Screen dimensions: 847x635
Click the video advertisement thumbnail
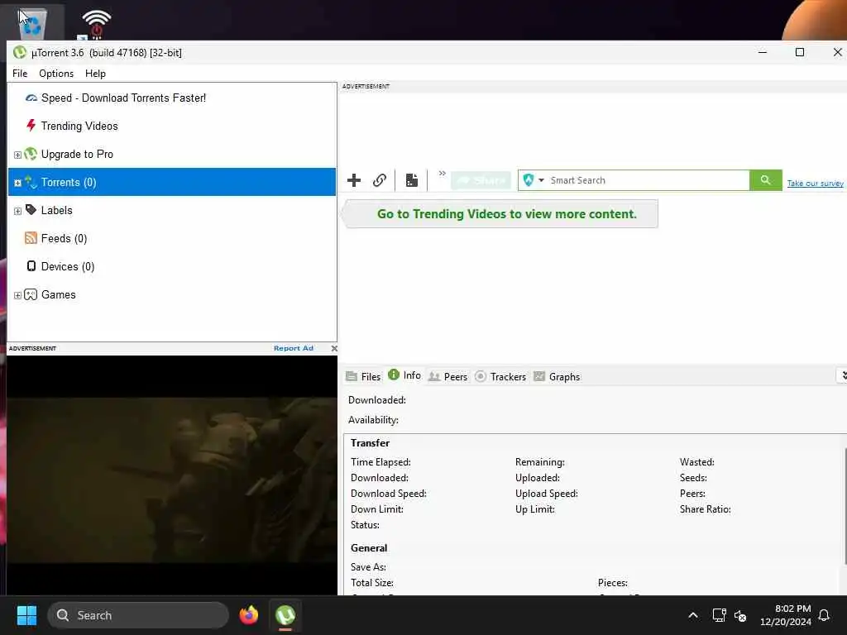pyautogui.click(x=172, y=475)
